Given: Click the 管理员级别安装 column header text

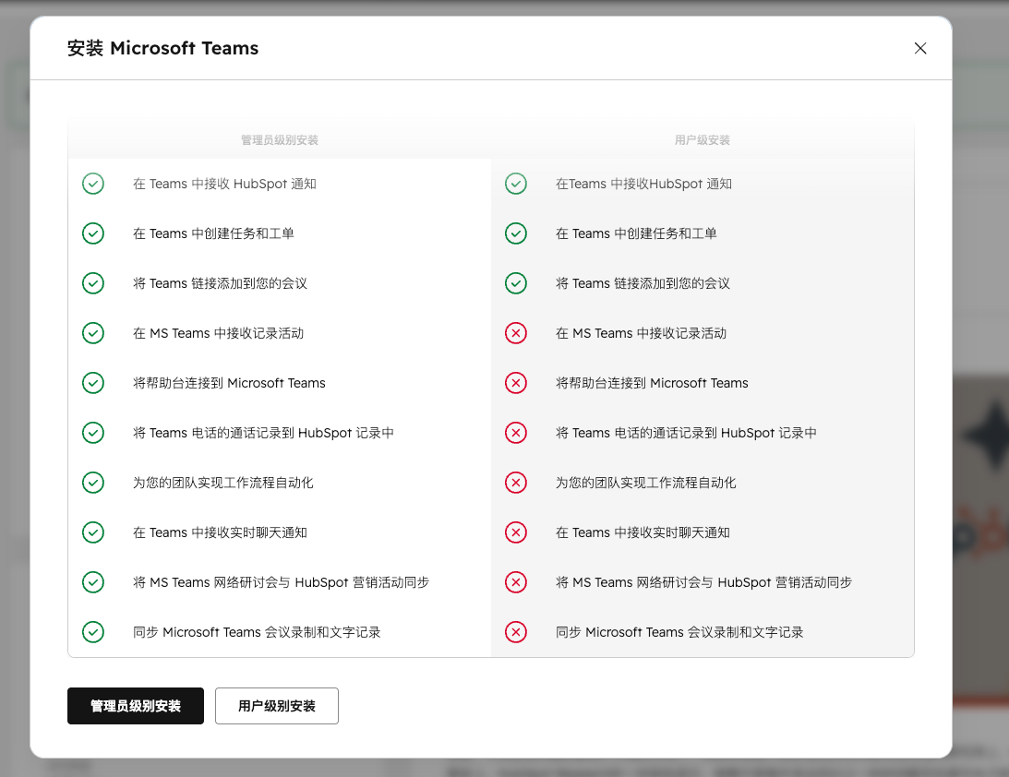Looking at the screenshot, I should pos(280,140).
